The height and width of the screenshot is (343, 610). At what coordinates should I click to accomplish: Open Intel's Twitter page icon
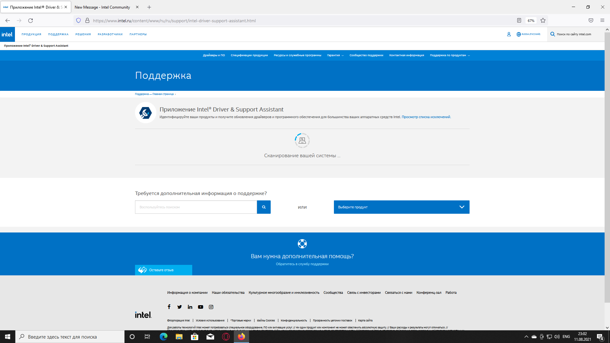[180, 307]
